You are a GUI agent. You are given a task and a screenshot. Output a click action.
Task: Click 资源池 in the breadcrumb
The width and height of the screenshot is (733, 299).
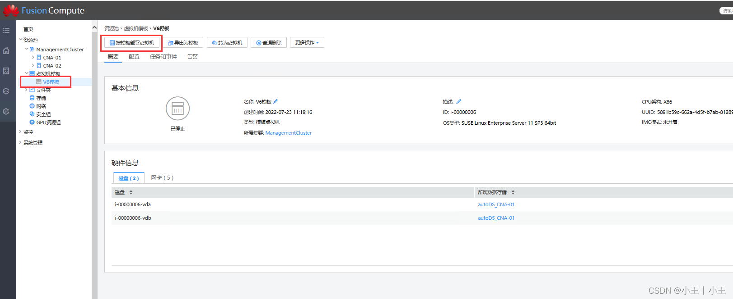[x=112, y=28]
